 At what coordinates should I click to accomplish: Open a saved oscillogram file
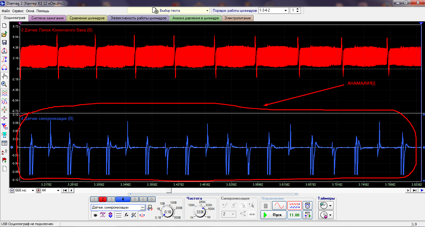(4, 34)
